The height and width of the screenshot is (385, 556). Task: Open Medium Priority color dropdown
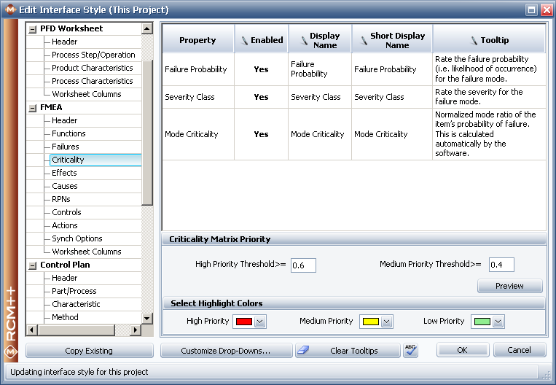[x=386, y=322]
